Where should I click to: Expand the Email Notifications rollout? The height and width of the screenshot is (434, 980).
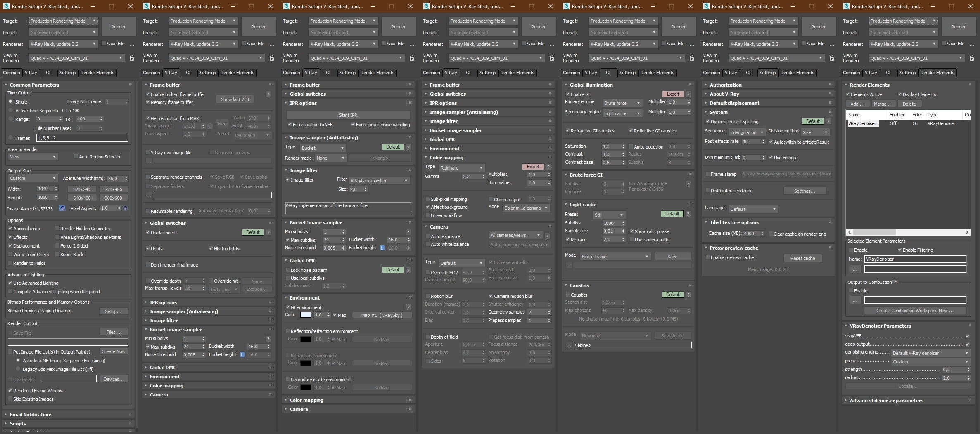tap(31, 414)
